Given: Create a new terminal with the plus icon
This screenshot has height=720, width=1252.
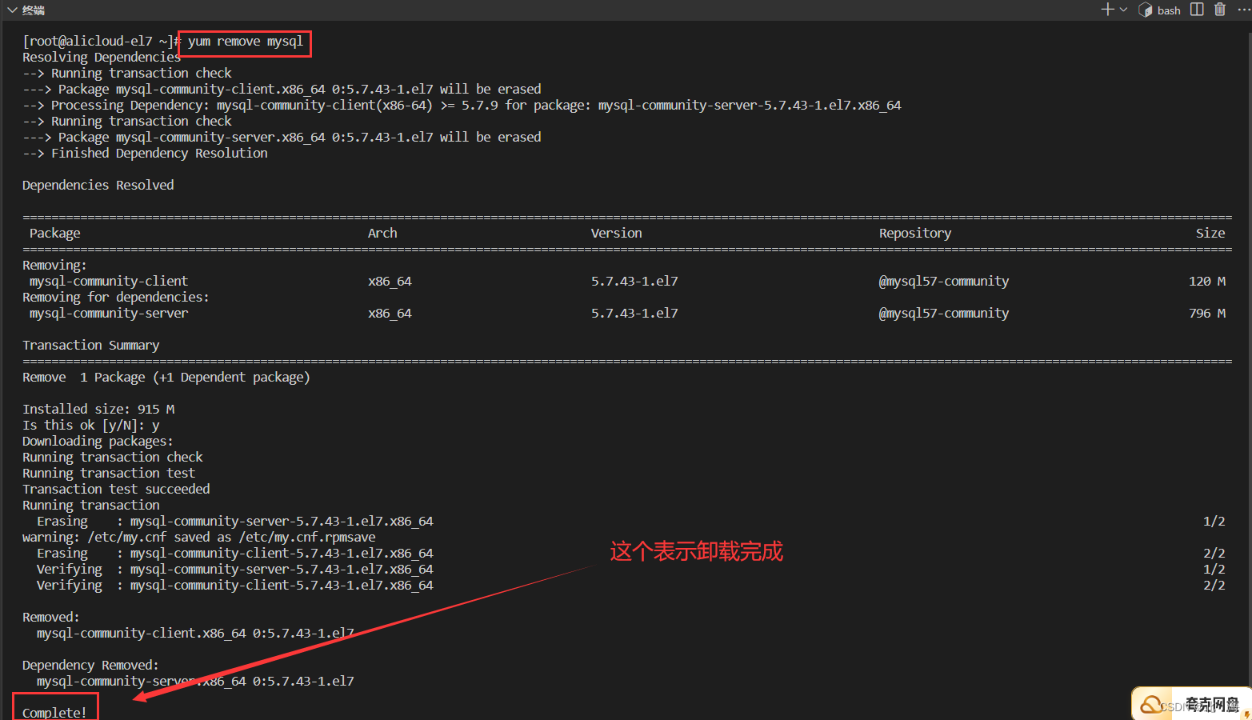Looking at the screenshot, I should tap(1107, 10).
